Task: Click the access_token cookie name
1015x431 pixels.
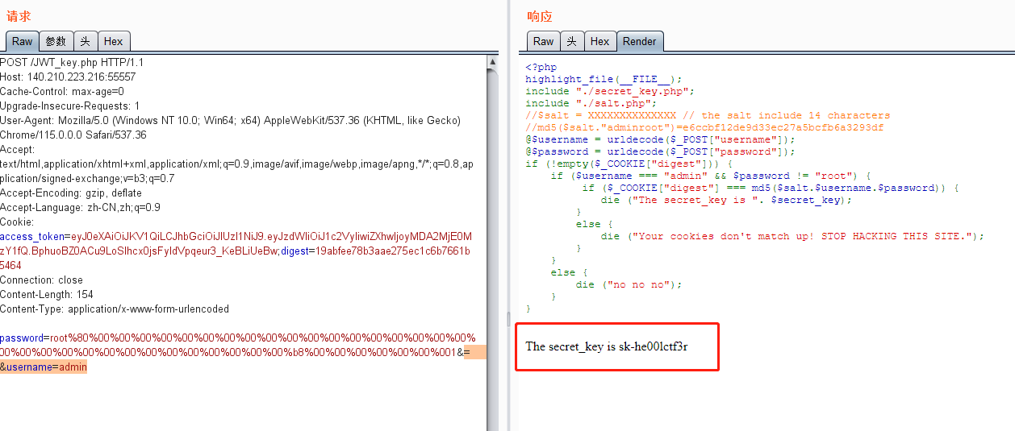Action: click(32, 237)
